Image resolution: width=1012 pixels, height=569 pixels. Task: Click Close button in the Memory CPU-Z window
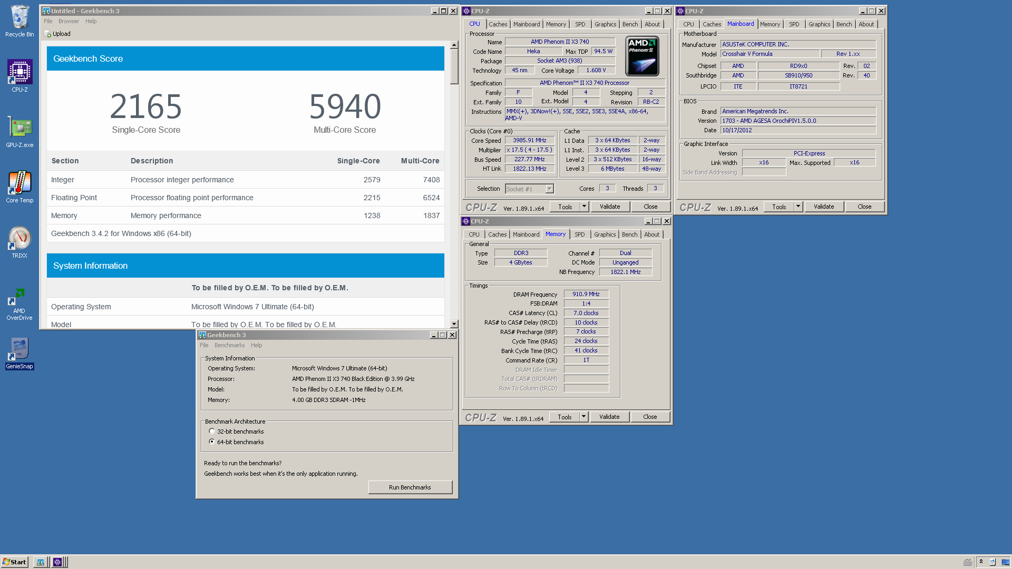(x=650, y=417)
